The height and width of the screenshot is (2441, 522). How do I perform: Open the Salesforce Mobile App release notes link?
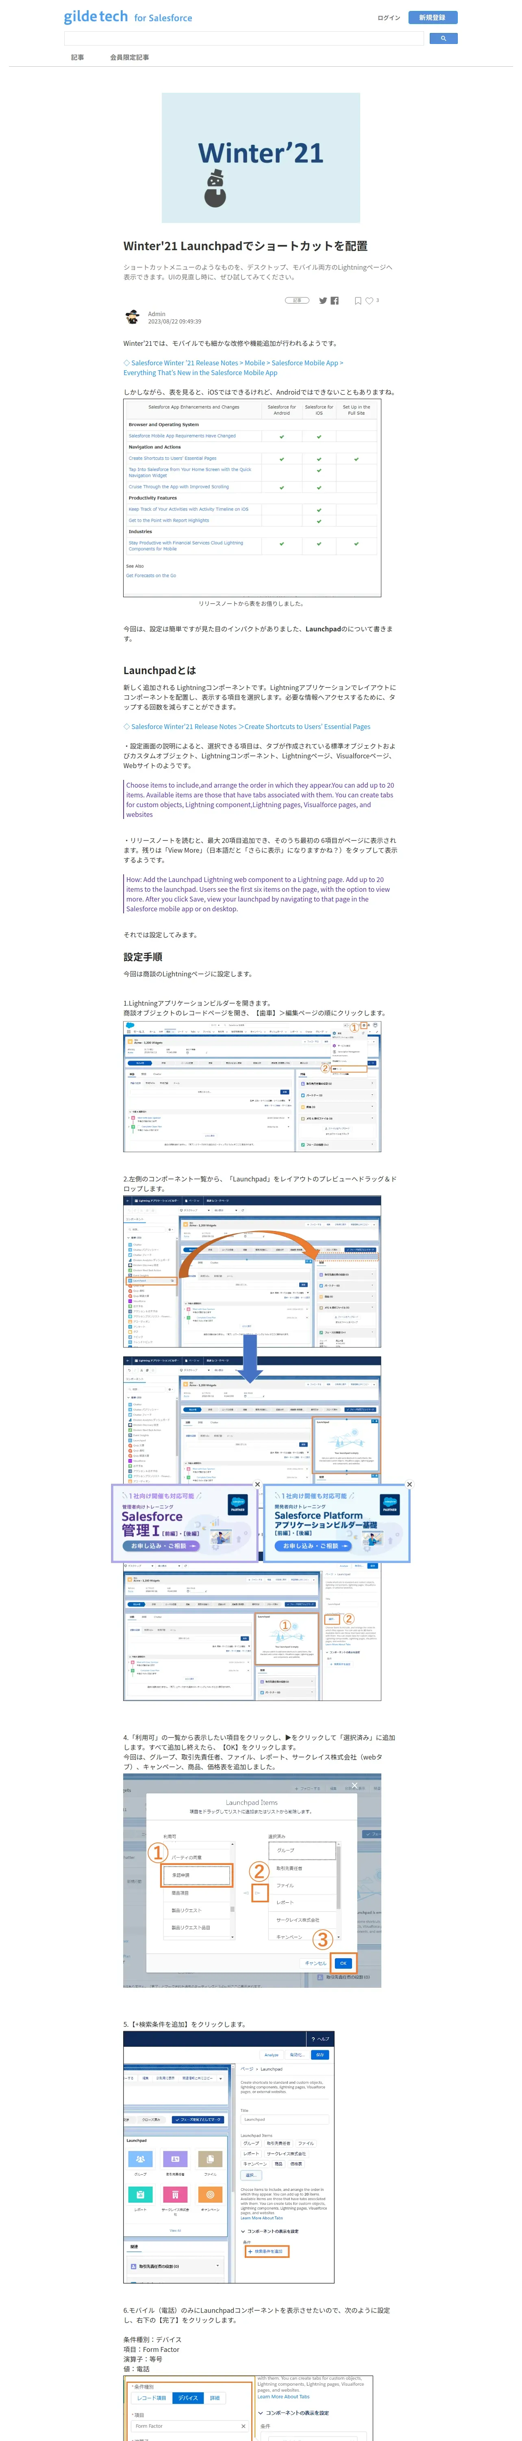pos(233,368)
